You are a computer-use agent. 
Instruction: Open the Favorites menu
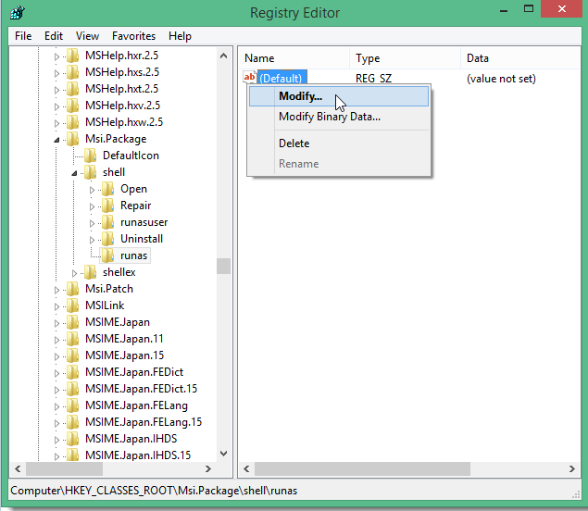click(x=133, y=36)
